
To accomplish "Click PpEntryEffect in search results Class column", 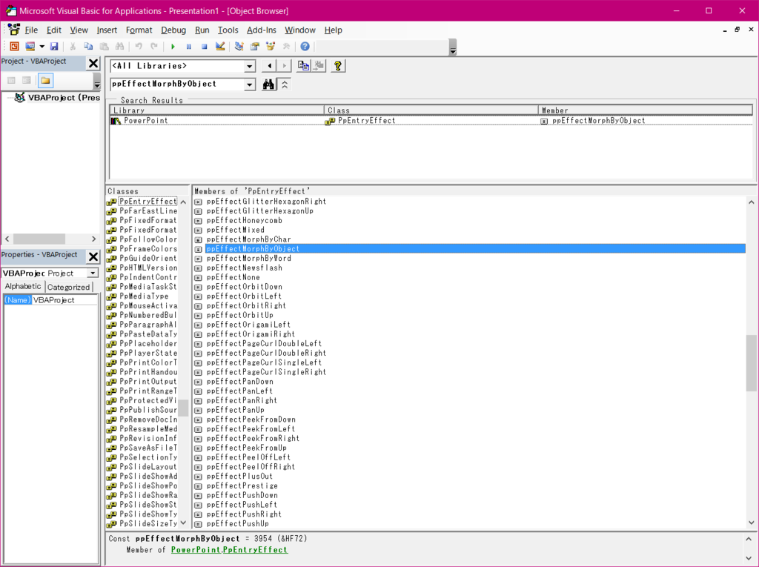I will pyautogui.click(x=366, y=121).
